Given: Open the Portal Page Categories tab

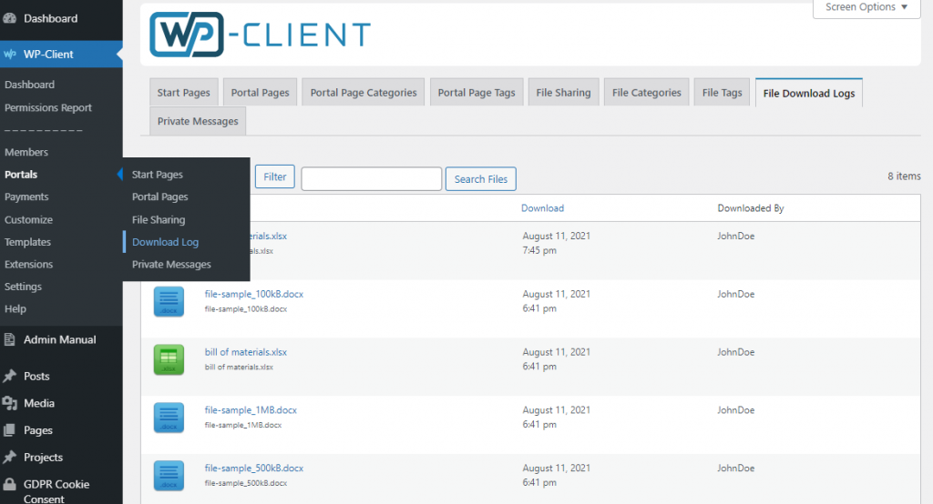Looking at the screenshot, I should pos(364,92).
